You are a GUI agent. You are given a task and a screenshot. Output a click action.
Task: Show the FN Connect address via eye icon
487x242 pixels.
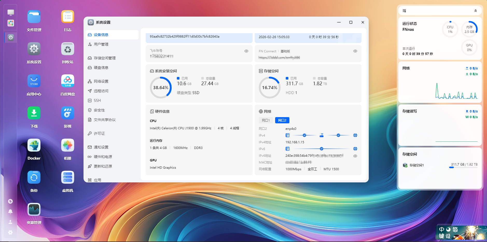355,51
